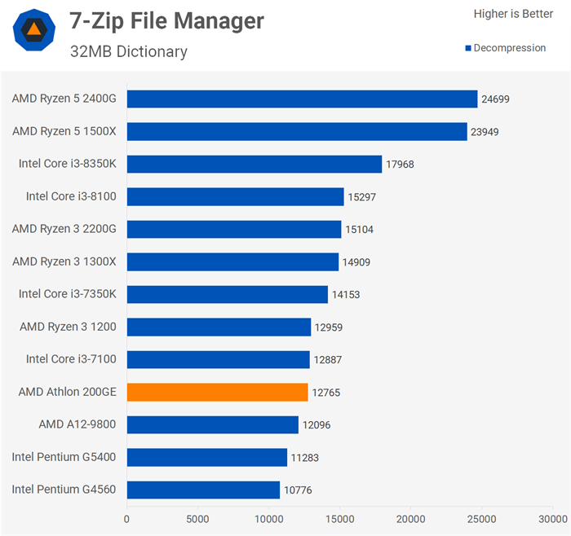This screenshot has width=571, height=536.
Task: Click the AMD A12-9800 label
Action: (77, 424)
